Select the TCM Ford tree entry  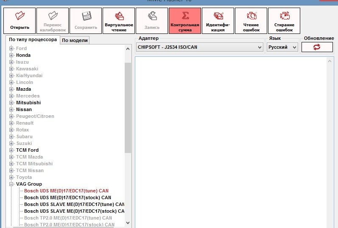point(27,150)
